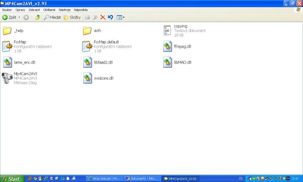The image size is (303, 182).
Task: Select the xvidcore.dll file icon
Action: pos(88,78)
